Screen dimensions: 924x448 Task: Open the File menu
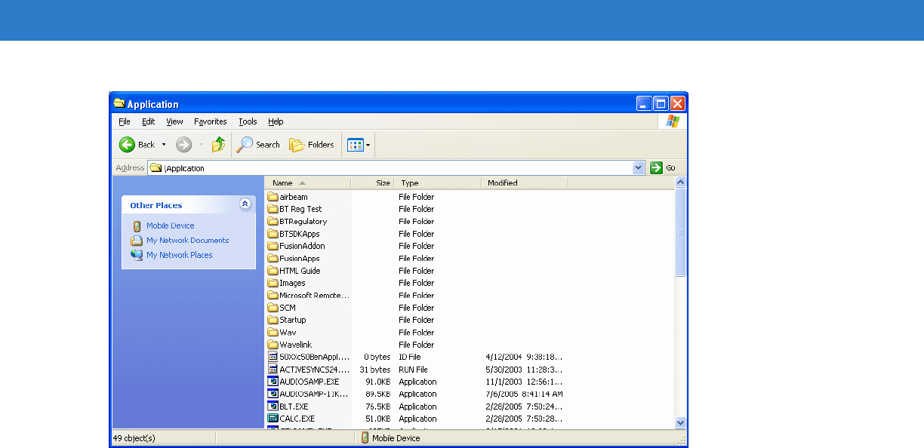click(125, 121)
